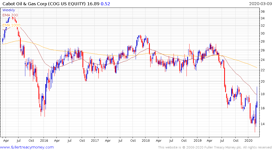Viewport: 272px width, 151px height.
Task: Click the latest weekly candlestick near 2020
Action: click(257, 102)
